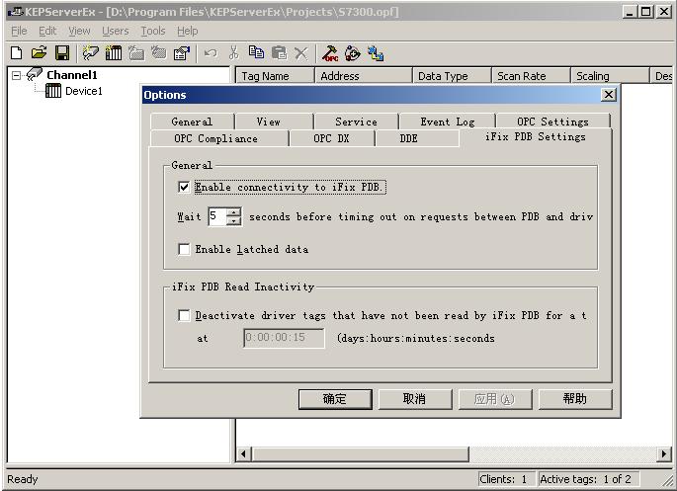
Task: Click the tag list scrollbar right arrow
Action: [x=663, y=453]
